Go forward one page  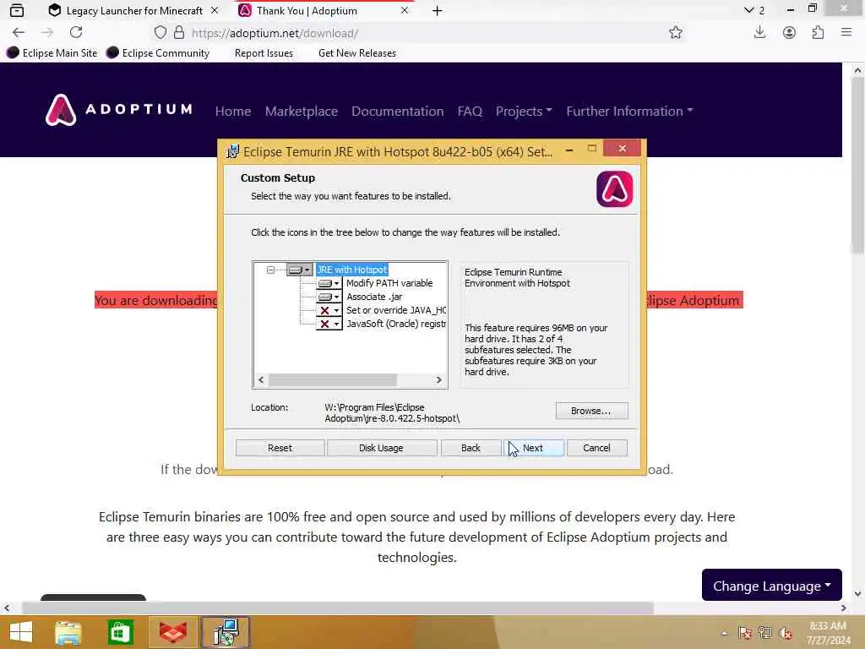[x=47, y=33]
